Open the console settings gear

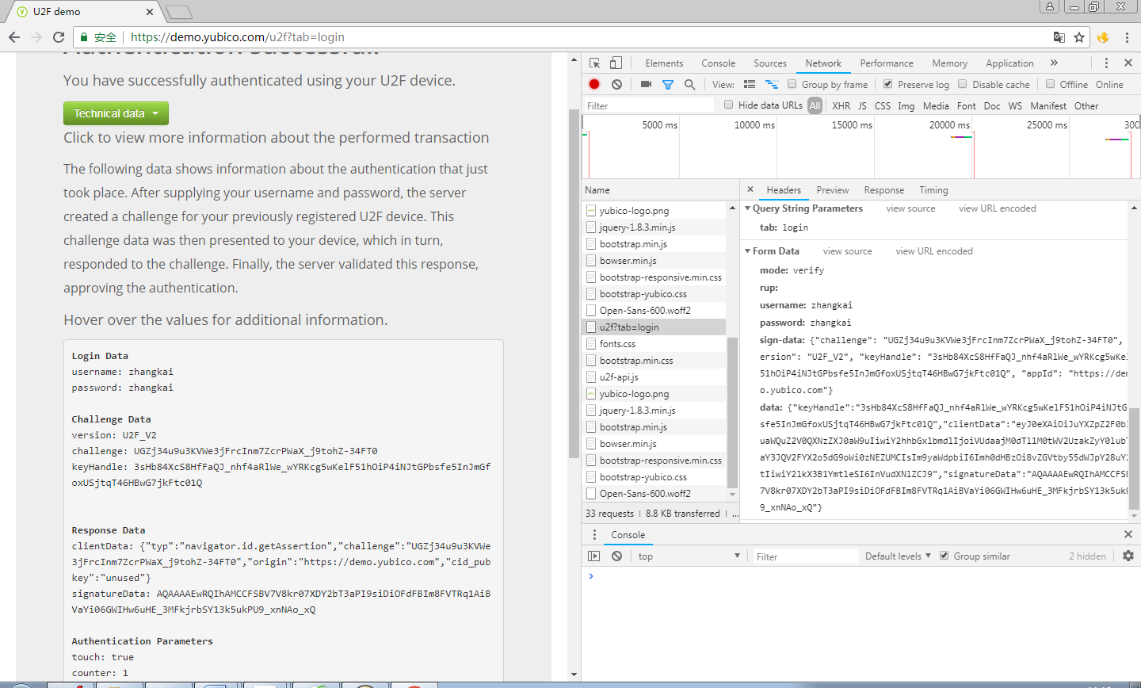click(x=1128, y=556)
